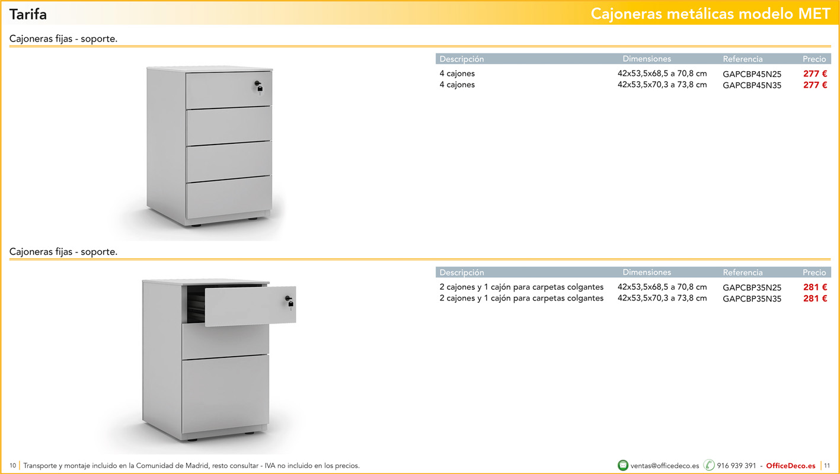Screen dimensions: 840x474
Task: Click the Dimensiones header in second table
Action: click(646, 273)
